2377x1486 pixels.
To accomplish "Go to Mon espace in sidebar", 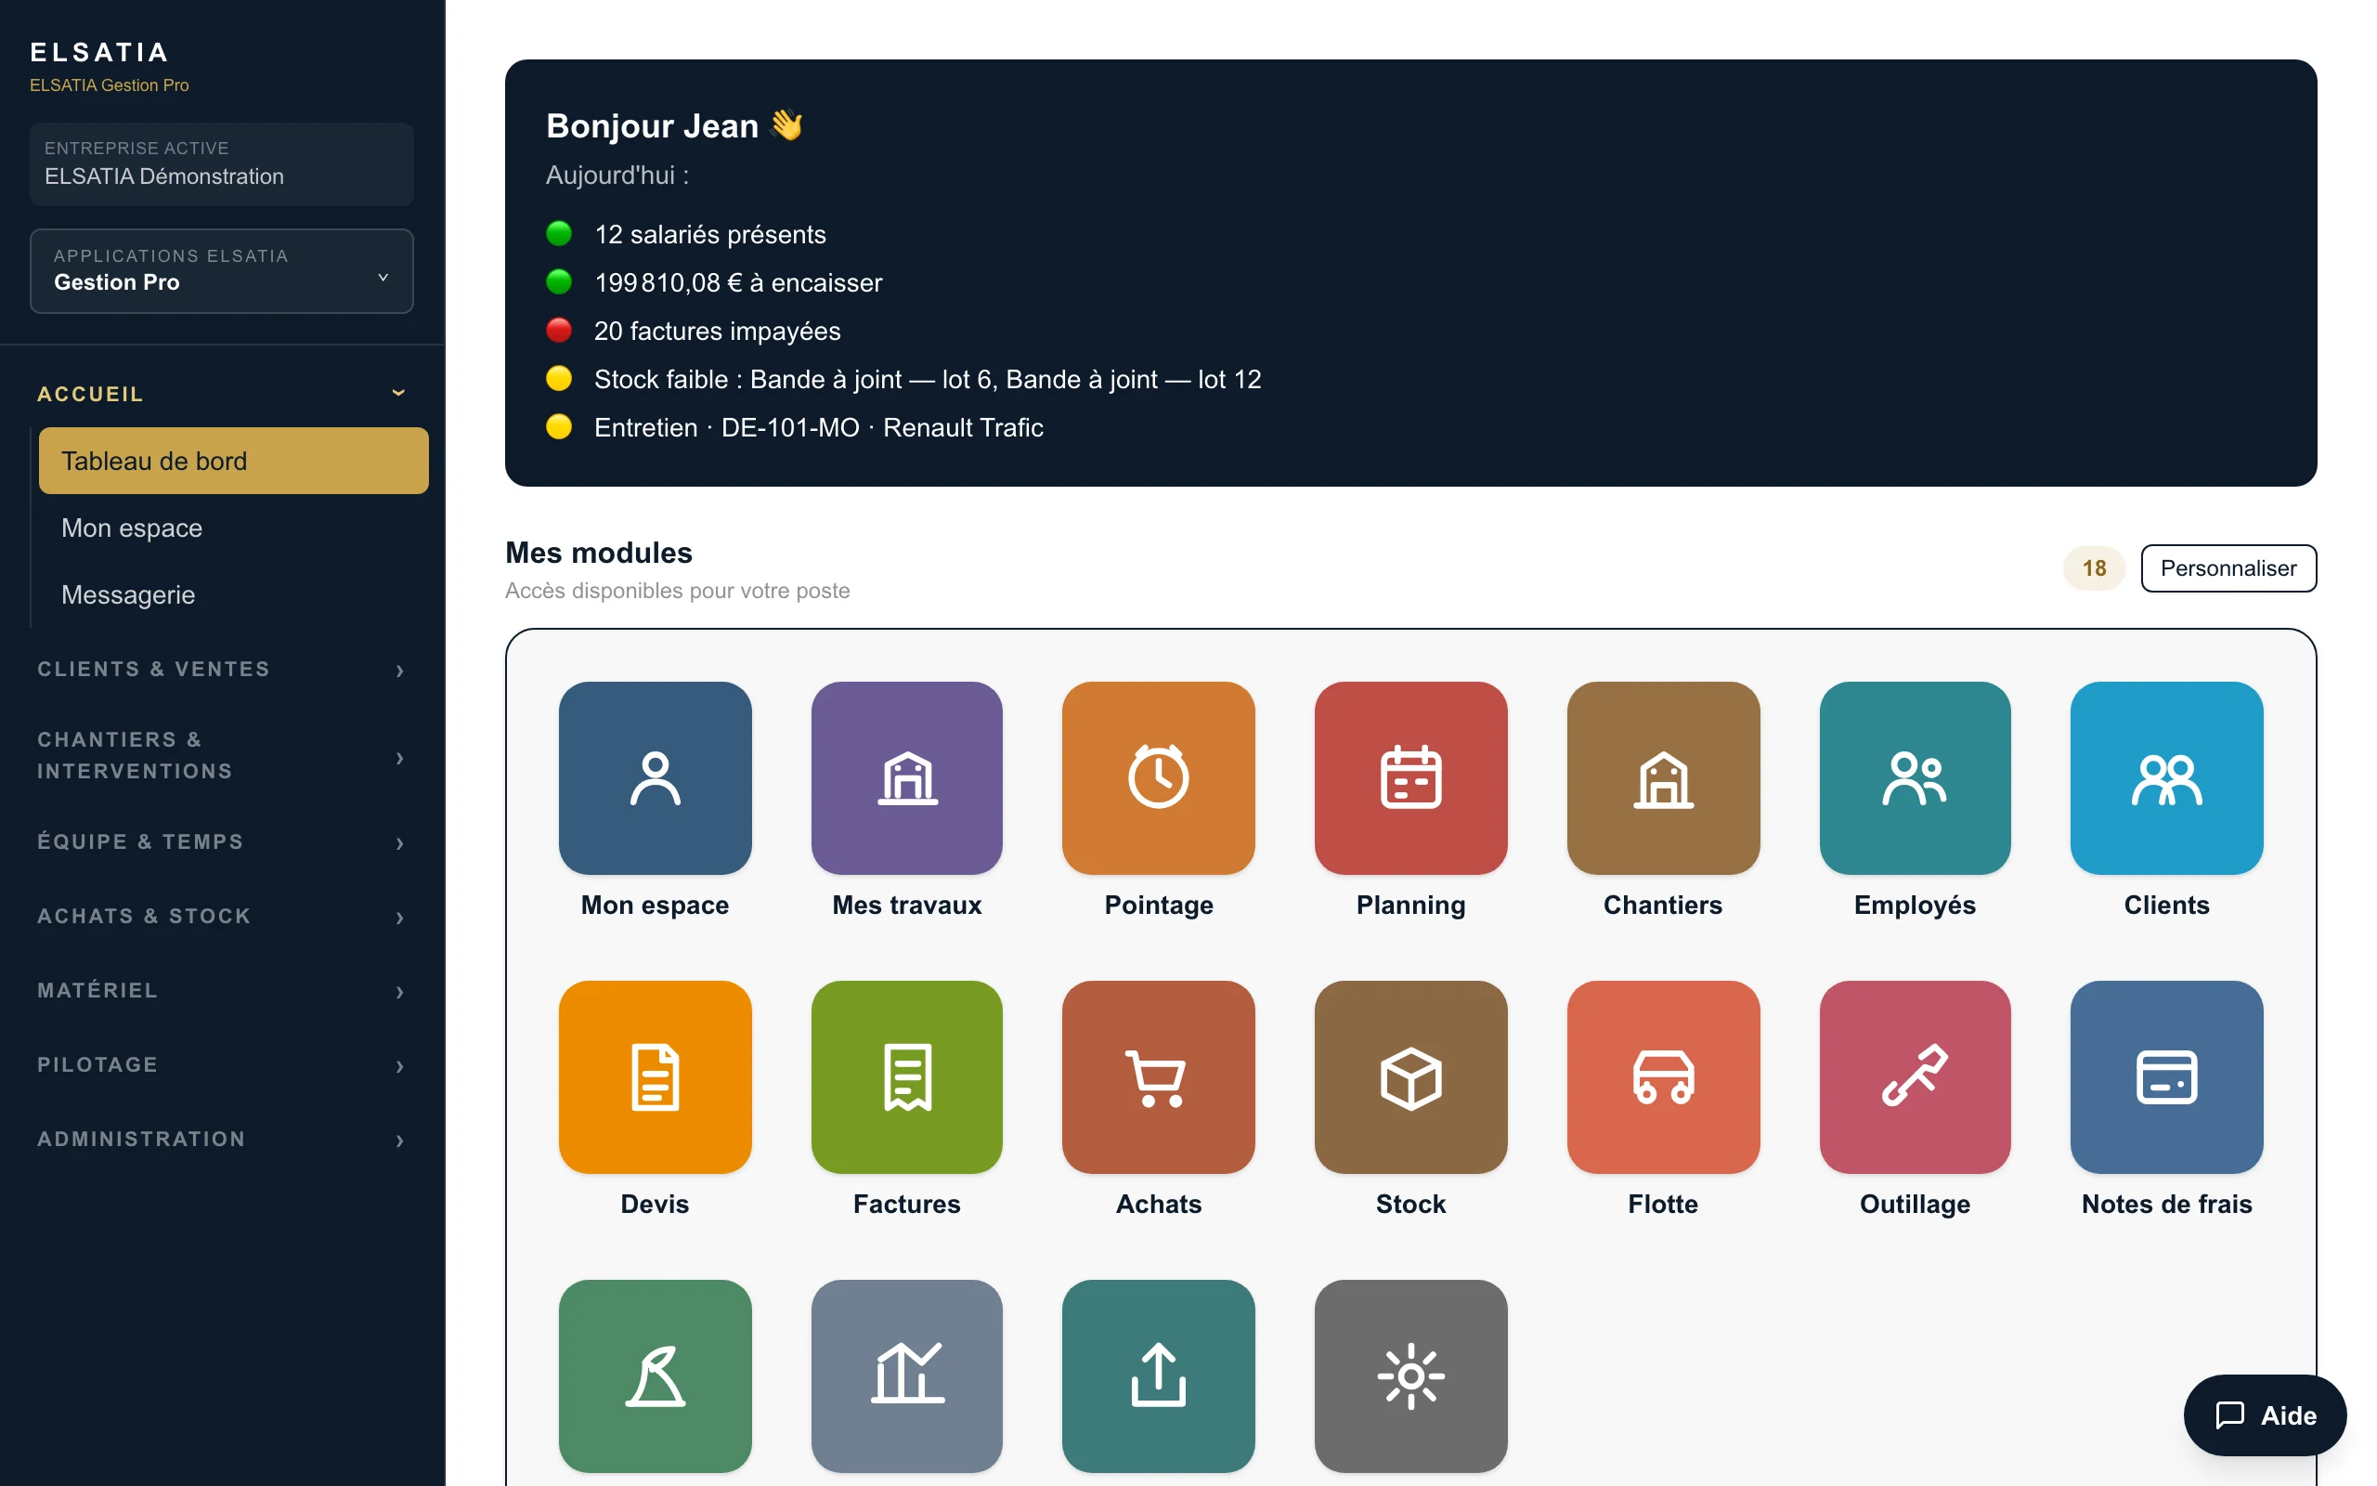I will pos(233,528).
